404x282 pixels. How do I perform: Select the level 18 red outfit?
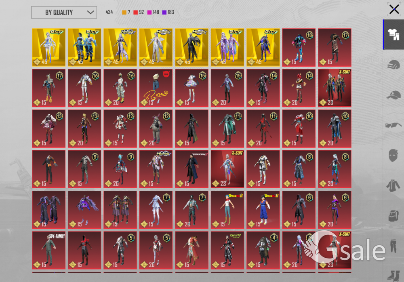[x=299, y=47]
